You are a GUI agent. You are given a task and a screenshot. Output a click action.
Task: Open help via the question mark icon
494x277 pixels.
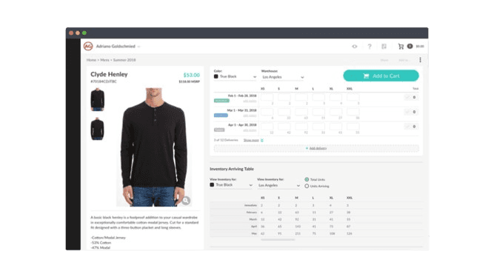[x=370, y=47]
